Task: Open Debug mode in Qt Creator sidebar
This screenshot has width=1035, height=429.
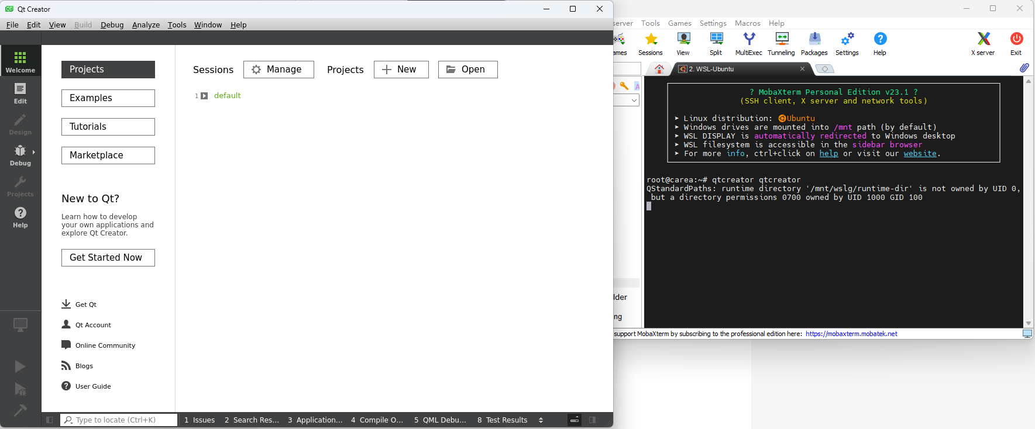Action: point(20,155)
